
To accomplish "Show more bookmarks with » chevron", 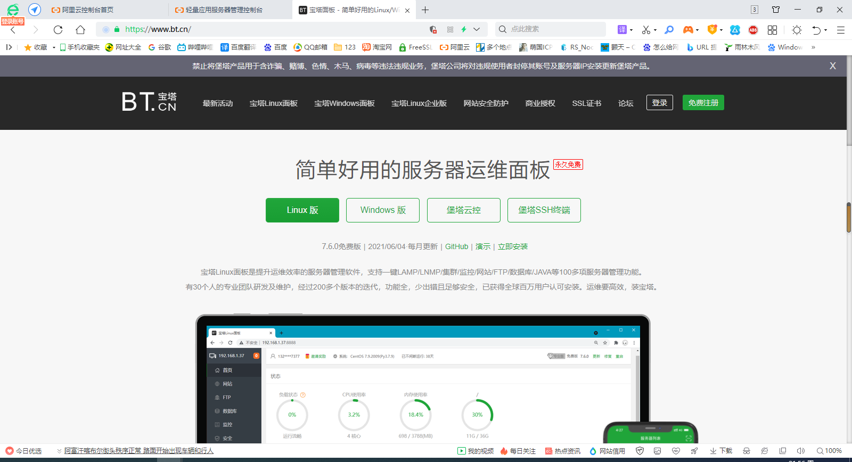I will [x=813, y=47].
